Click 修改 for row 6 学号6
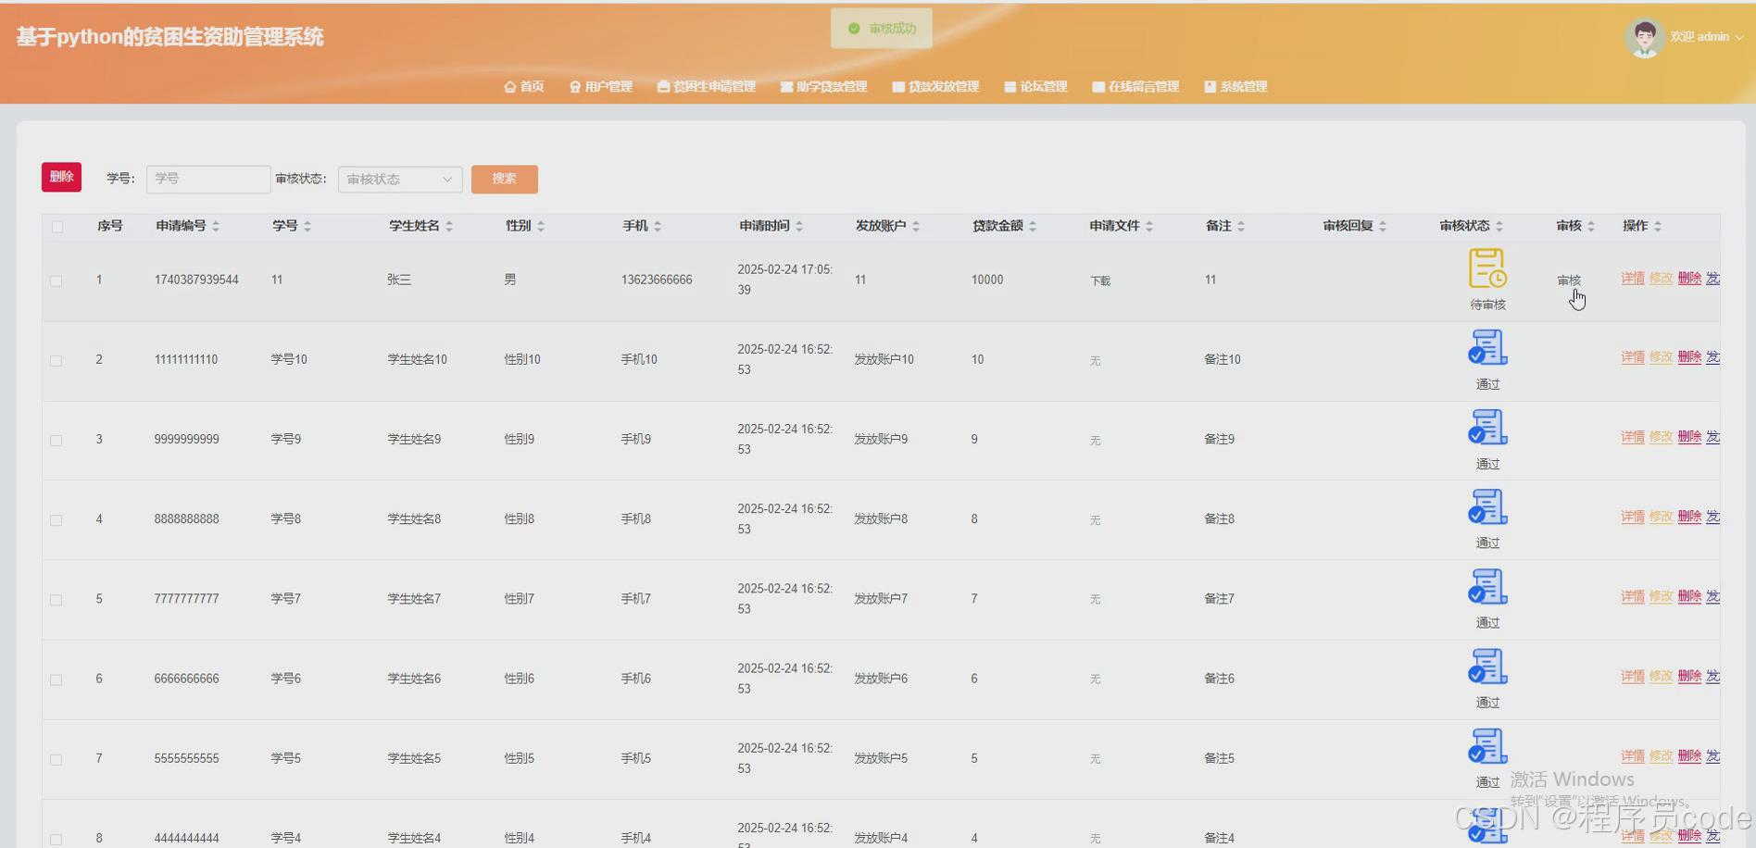 1661,676
